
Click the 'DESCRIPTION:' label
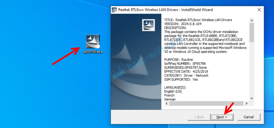(175, 28)
